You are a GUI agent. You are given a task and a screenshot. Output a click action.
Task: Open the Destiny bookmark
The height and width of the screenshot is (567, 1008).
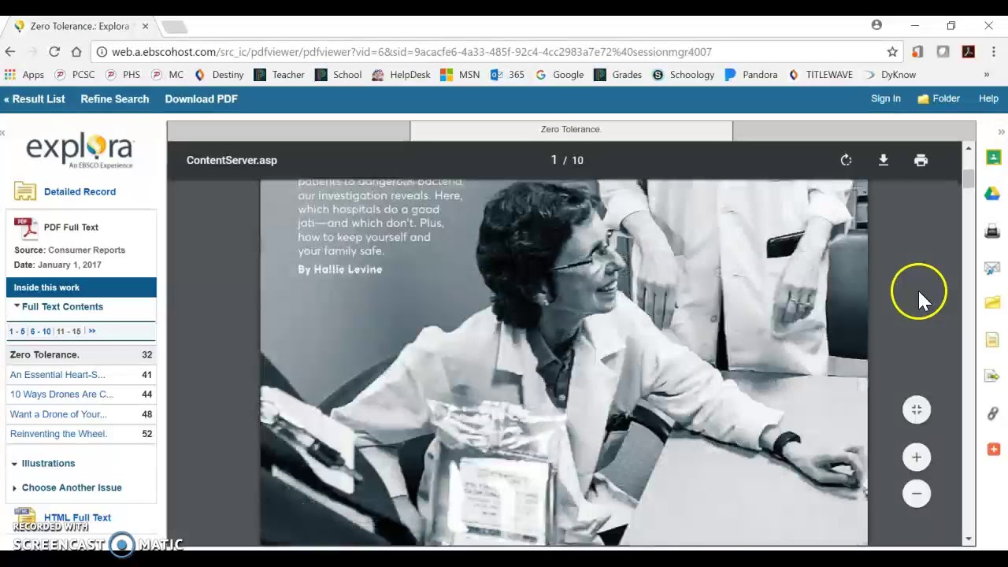coord(220,75)
